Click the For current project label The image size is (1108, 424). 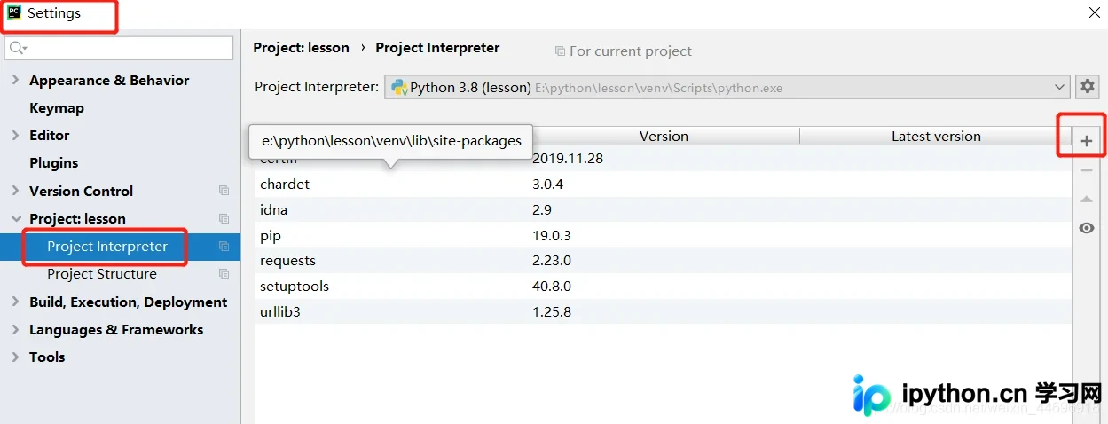coord(631,51)
